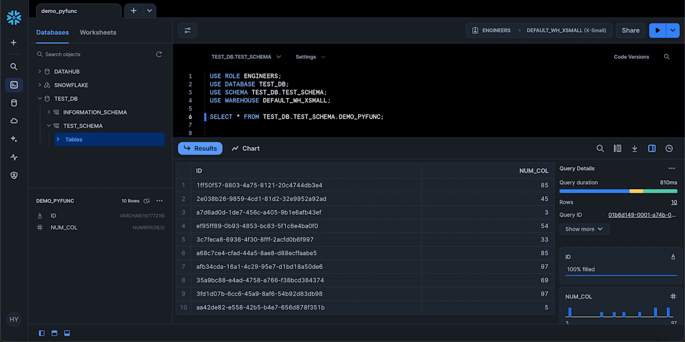The image size is (685, 342).
Task: Open the Admin shield icon in sidebar
Action: tap(14, 176)
